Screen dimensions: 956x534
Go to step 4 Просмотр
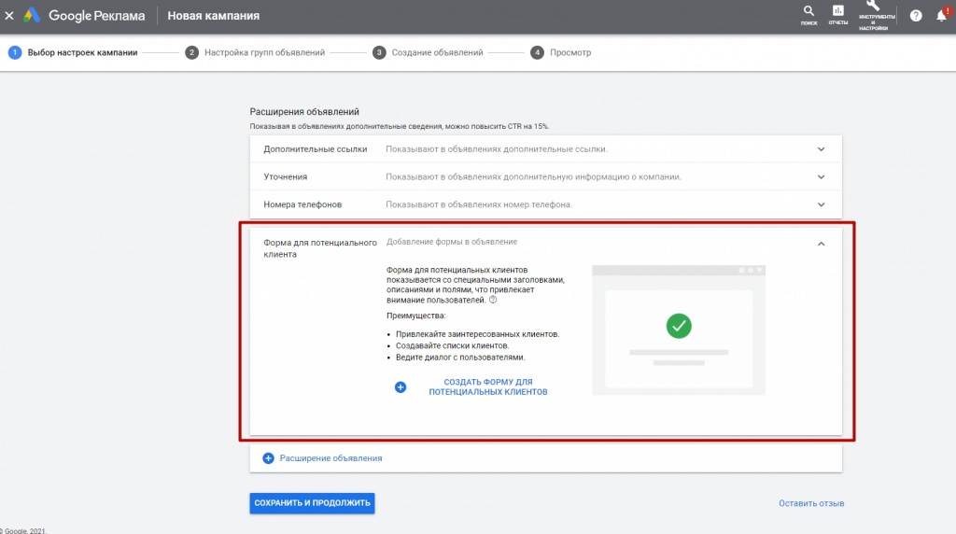[x=561, y=52]
